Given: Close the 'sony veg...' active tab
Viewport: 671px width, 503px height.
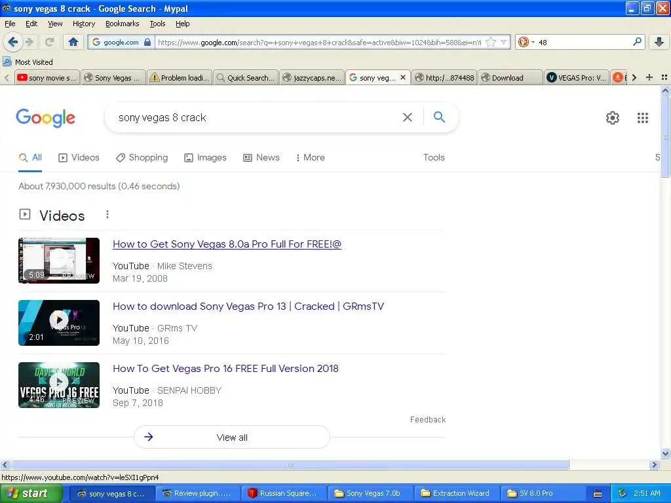Looking at the screenshot, I should click(x=403, y=77).
